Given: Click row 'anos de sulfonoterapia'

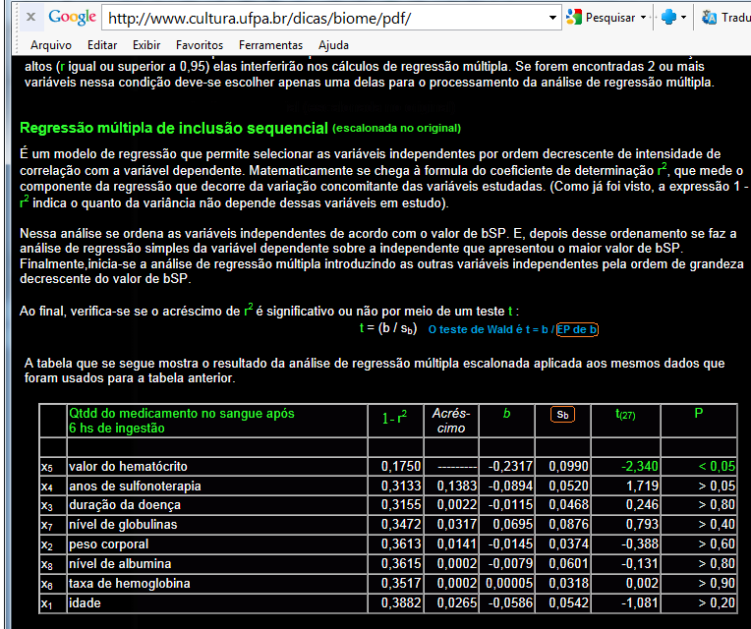Looking at the screenshot, I should (388, 486).
